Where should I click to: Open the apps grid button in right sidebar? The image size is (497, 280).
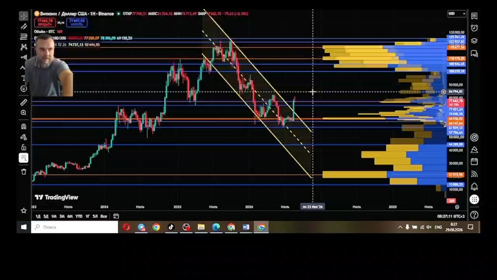tap(474, 199)
